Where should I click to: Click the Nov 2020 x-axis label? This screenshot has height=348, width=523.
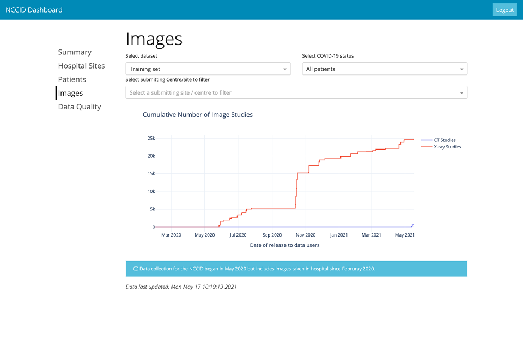[306, 235]
